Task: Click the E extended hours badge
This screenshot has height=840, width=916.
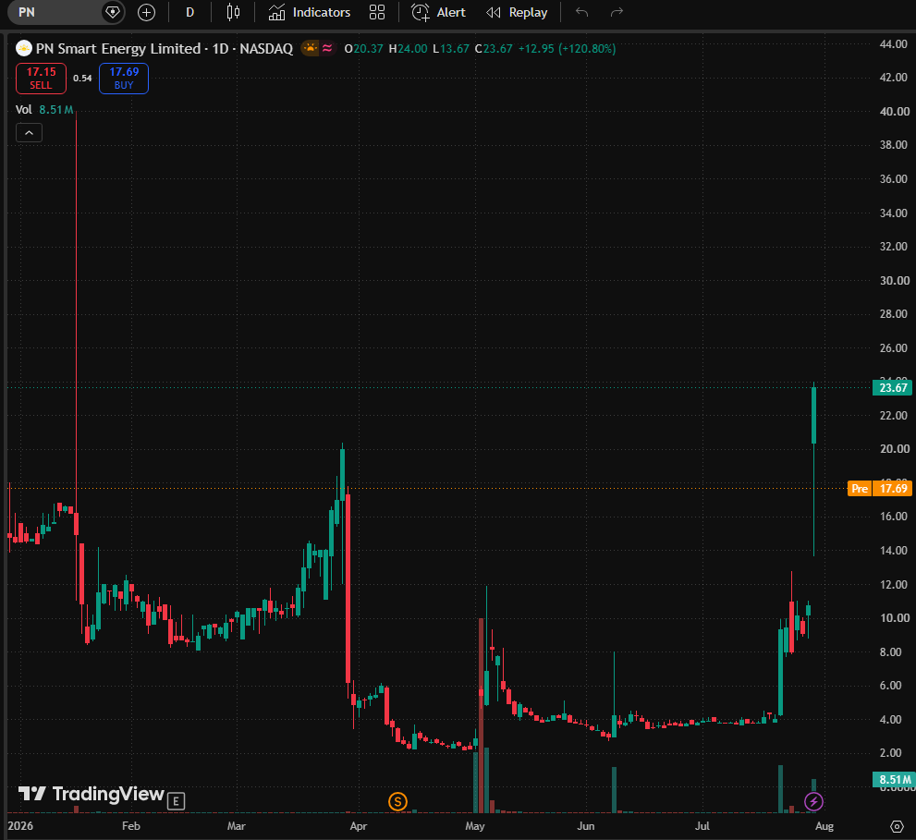Action: point(176,801)
